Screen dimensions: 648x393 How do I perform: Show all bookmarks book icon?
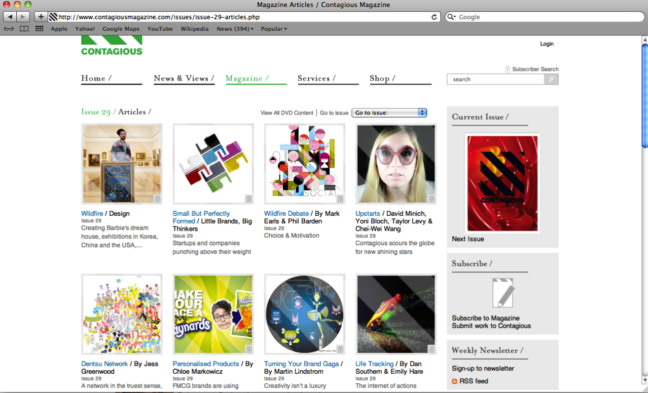tap(24, 29)
